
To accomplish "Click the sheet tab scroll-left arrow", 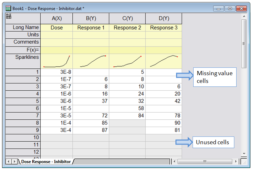I will click(x=9, y=161).
